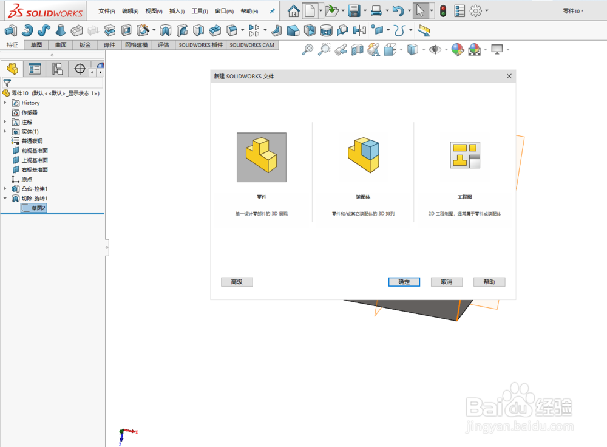Click the Curves tool icon

(399, 30)
